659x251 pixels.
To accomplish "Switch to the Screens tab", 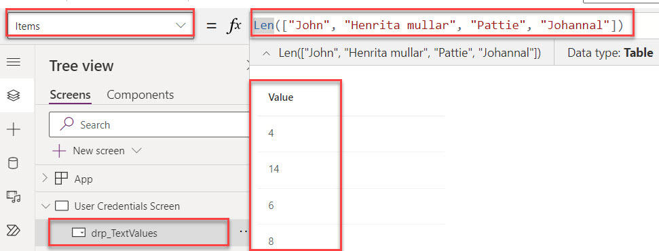I will tap(70, 95).
